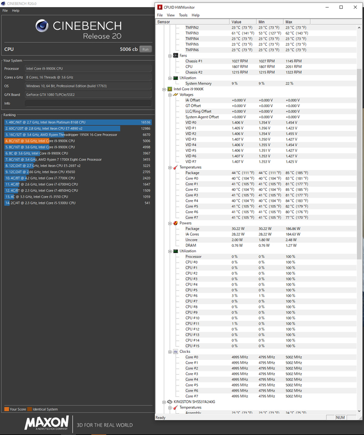Click the NUM indicator in status bar
This screenshot has width=364, height=435.
[340, 417]
